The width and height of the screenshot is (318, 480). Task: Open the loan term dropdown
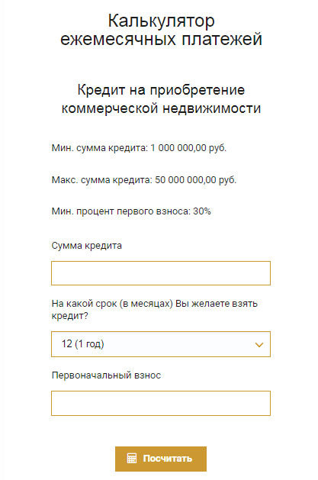(x=161, y=344)
